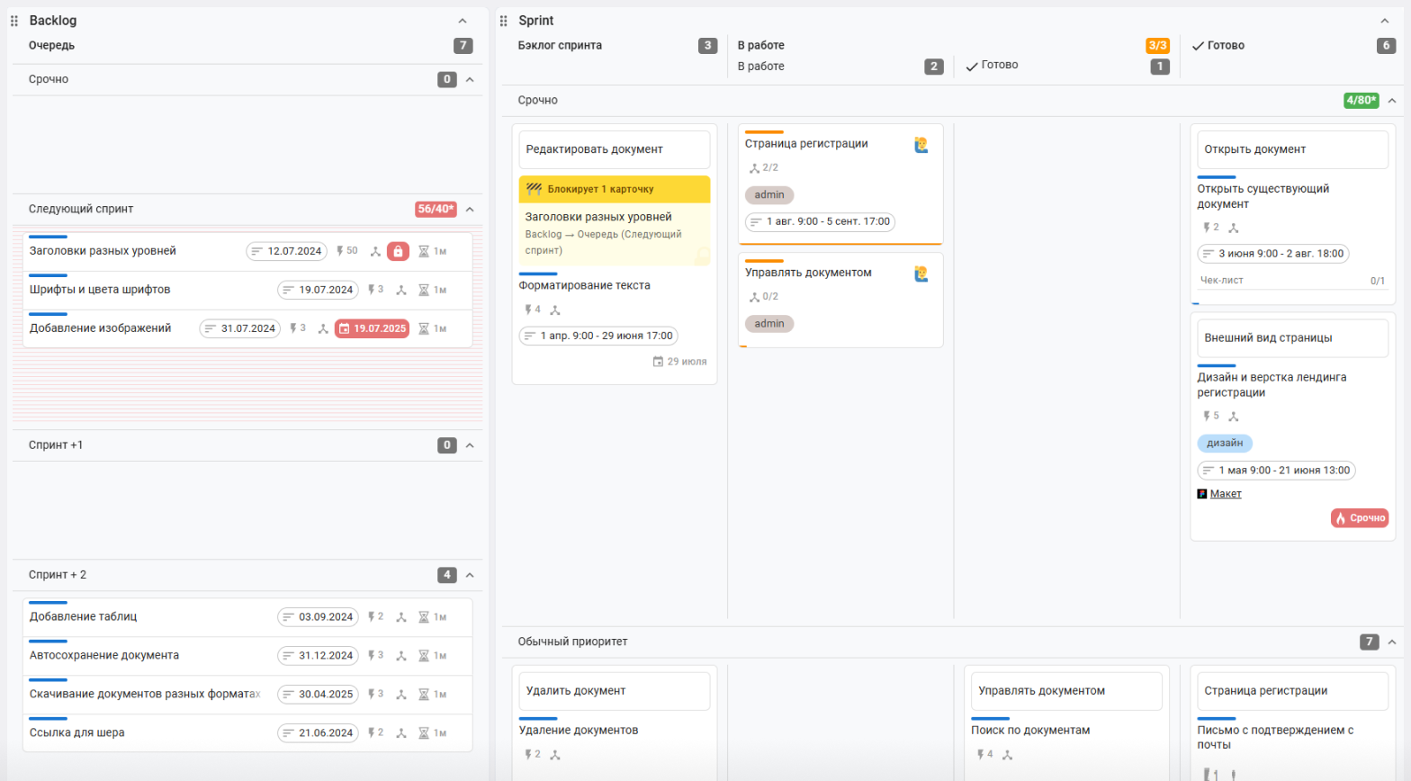Screen dimensions: 1411x781
Task: Open the Чек-лист 0/1 progress on Открыть документ card
Action: tap(1292, 281)
